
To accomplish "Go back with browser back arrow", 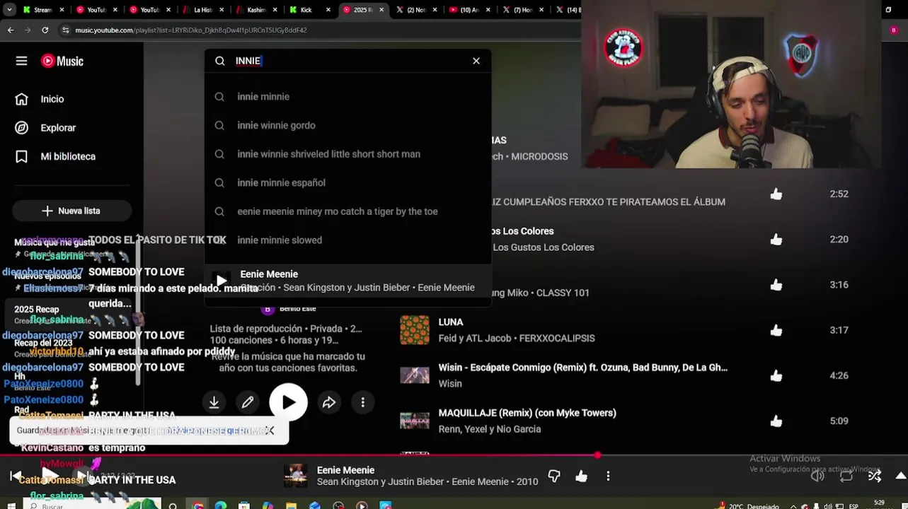I will click(x=11, y=30).
